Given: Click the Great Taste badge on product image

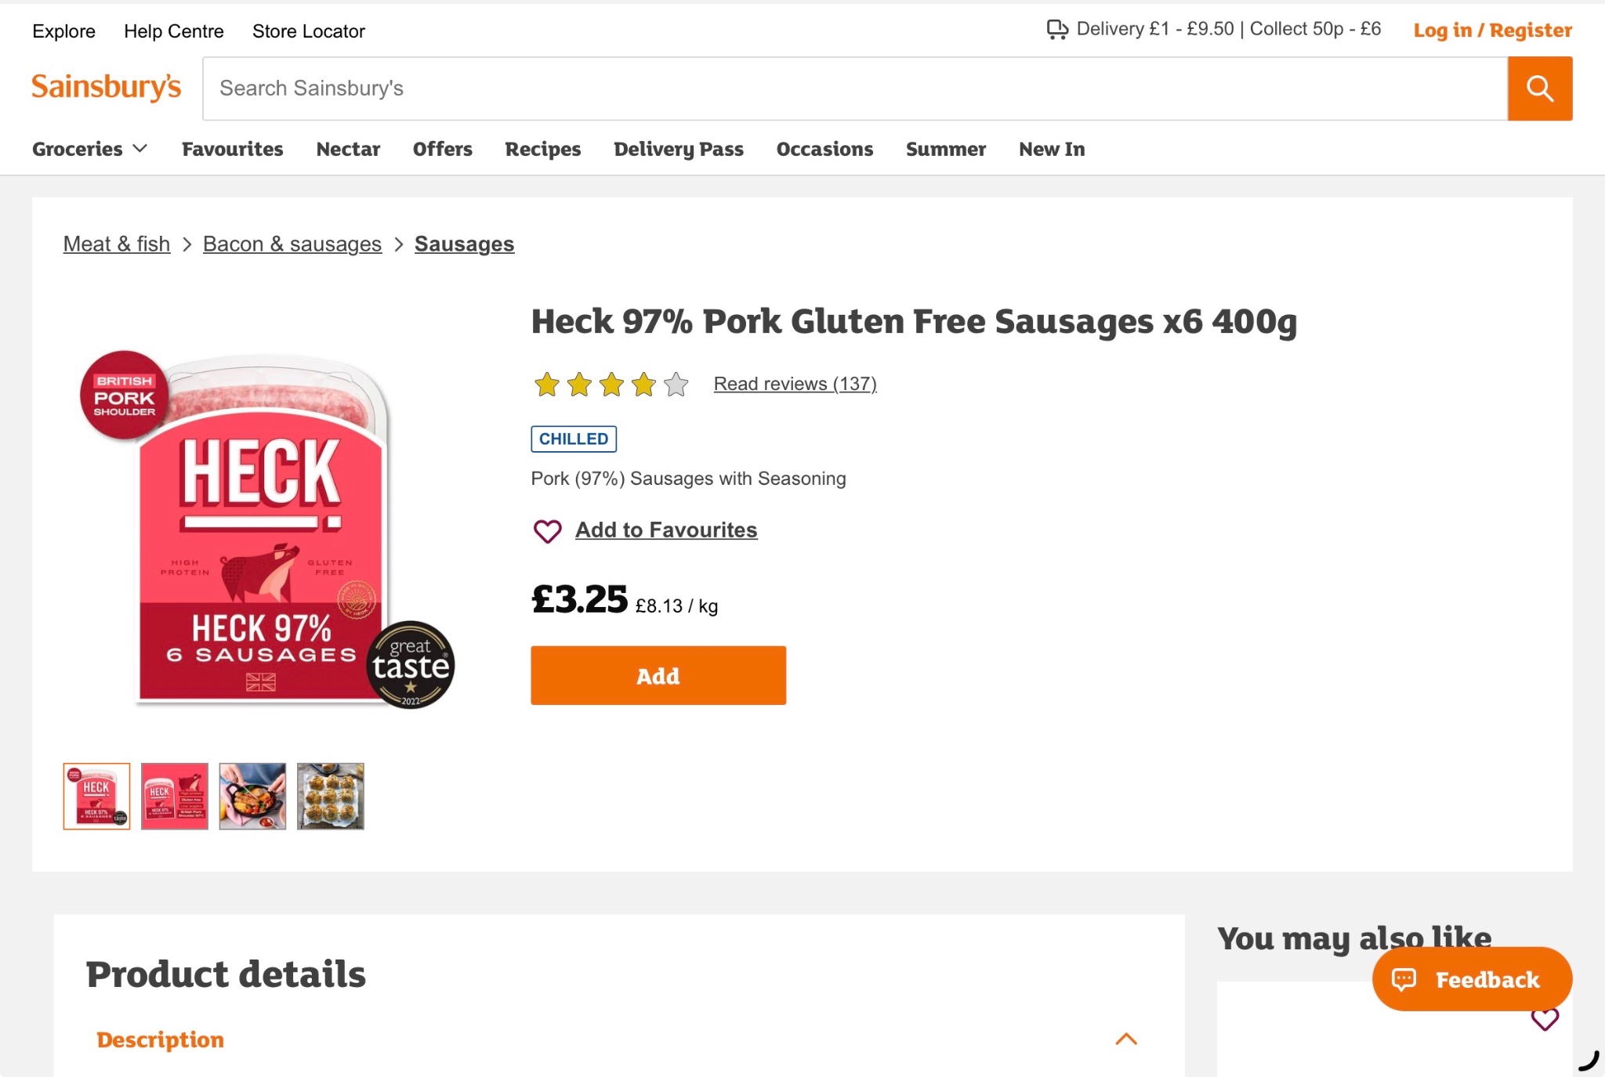Looking at the screenshot, I should pos(411,665).
